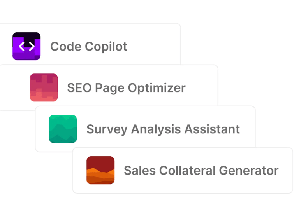Image resolution: width=299 pixels, height=199 pixels.
Task: Click the word "Copilot" in first card
Action: [106, 47]
